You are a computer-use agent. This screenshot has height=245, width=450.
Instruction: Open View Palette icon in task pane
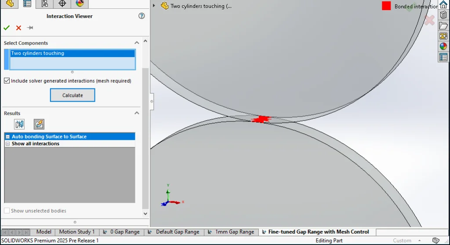point(443,36)
